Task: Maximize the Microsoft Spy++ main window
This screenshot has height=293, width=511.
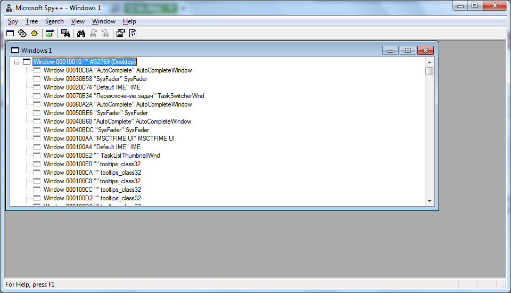Action: (474, 5)
